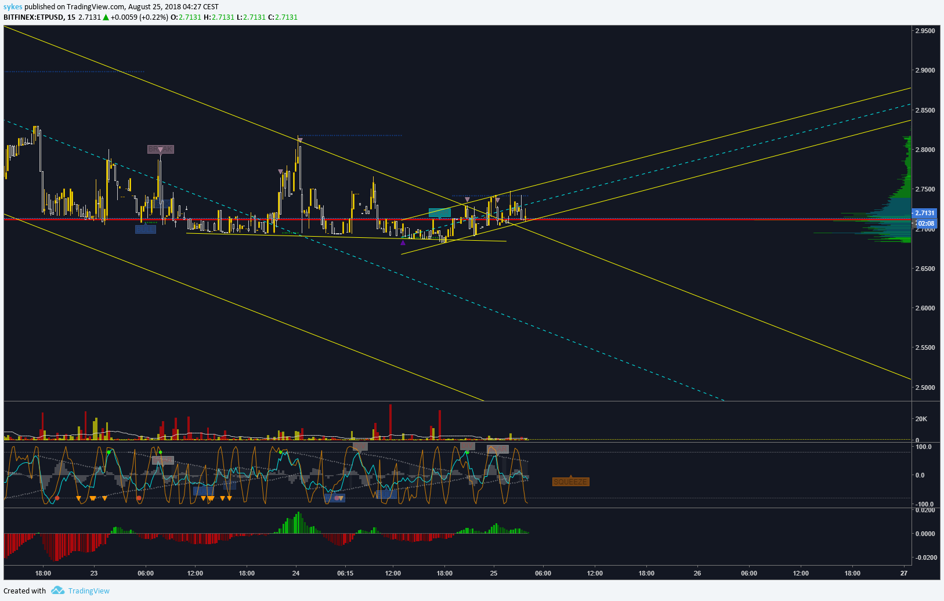Viewport: 944px width, 601px height.
Task: Click the +0.0059 (+0.22%) change value
Action: click(139, 17)
